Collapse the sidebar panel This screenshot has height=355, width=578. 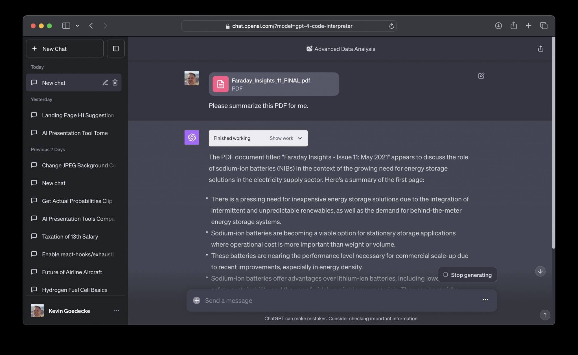click(x=116, y=48)
